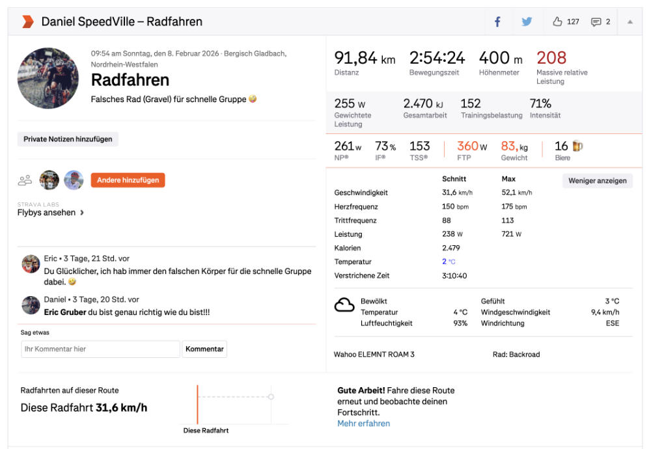Click the beer mug icon
The width and height of the screenshot is (651, 449).
[x=577, y=146]
